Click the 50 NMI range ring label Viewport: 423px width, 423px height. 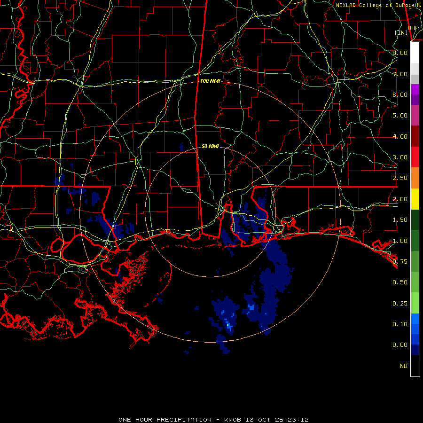pos(210,146)
